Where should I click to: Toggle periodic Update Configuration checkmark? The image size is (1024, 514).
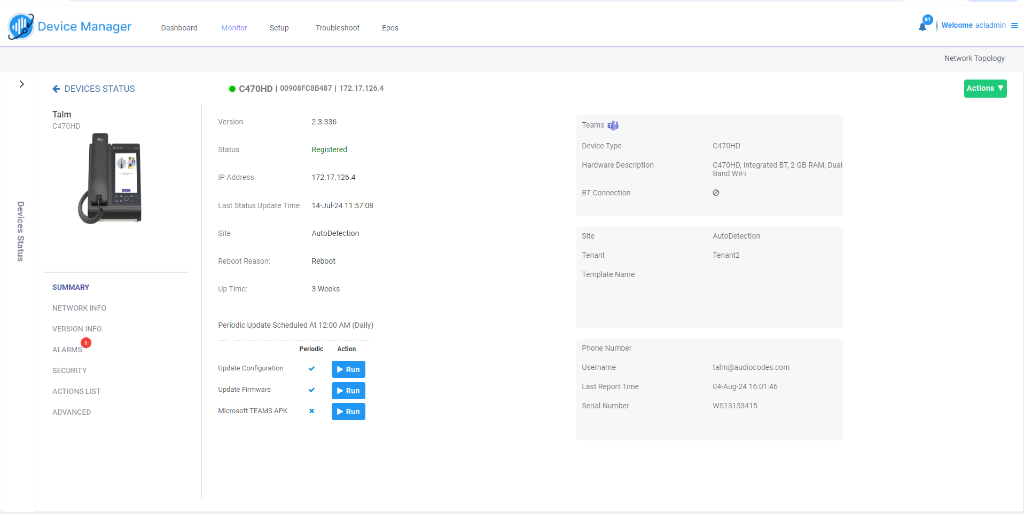311,369
